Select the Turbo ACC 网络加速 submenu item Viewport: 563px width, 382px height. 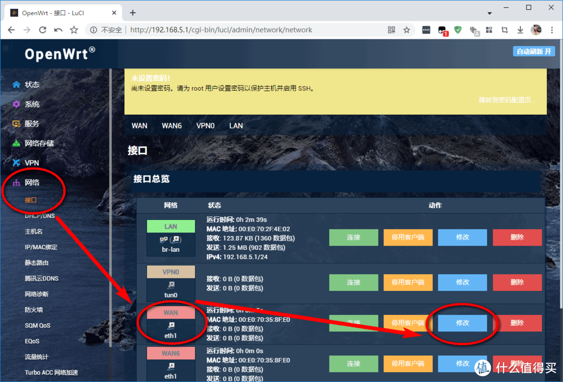pyautogui.click(x=51, y=372)
